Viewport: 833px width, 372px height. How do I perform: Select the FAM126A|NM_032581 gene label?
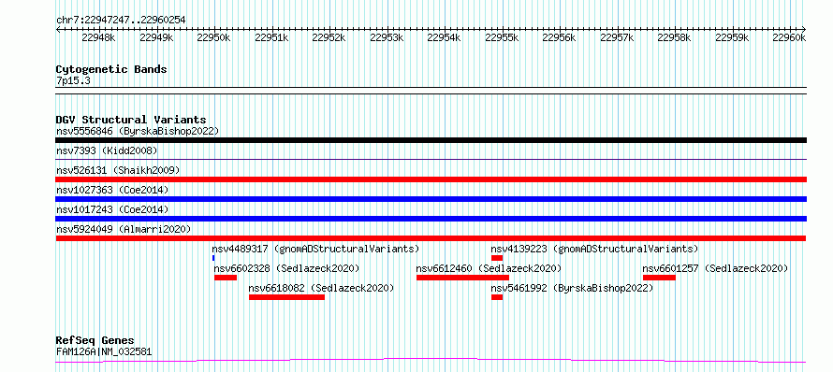(104, 351)
